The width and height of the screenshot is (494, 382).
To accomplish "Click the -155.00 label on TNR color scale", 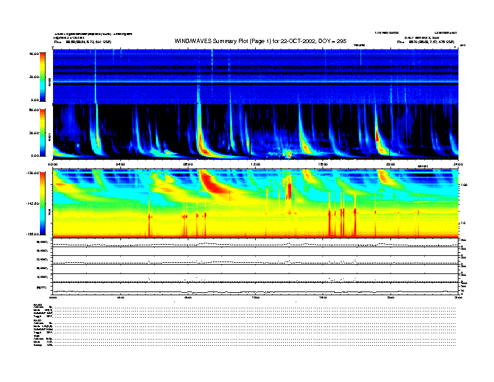I will (x=32, y=234).
